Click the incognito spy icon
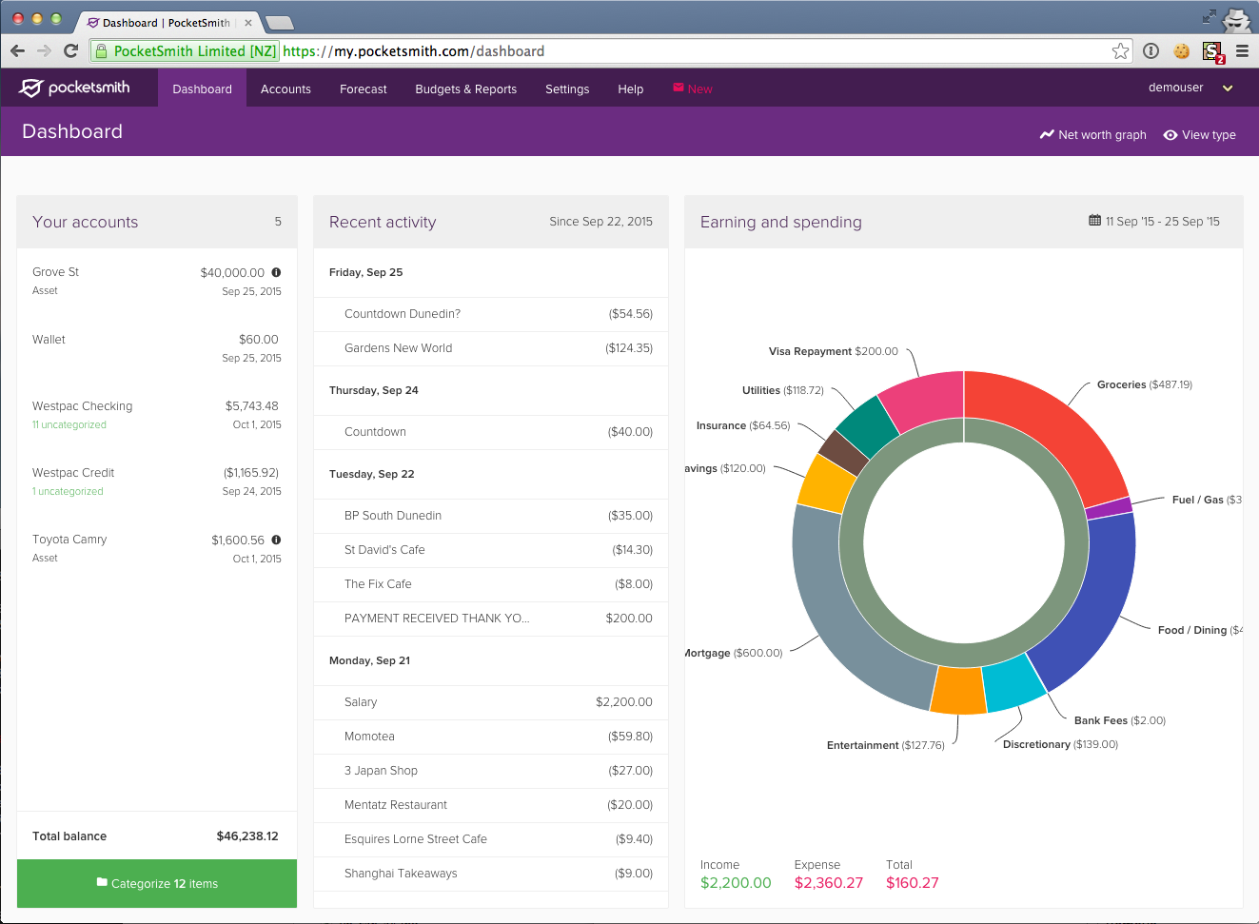 point(1236,20)
